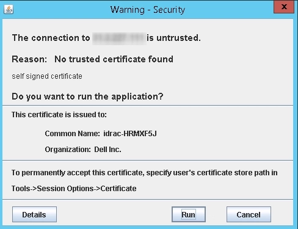Close the Warning - Security dialog
The image size is (298, 229).
pyautogui.click(x=284, y=7)
